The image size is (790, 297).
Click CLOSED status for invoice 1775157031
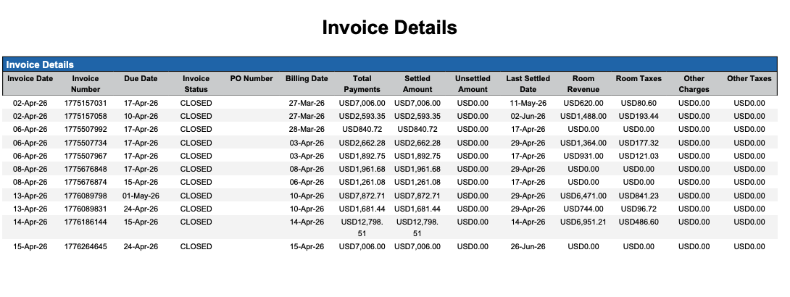(196, 103)
